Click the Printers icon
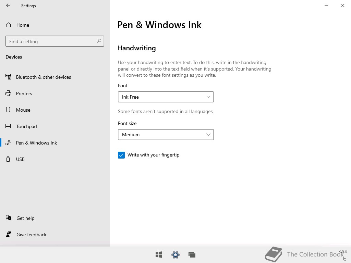 pyautogui.click(x=8, y=93)
